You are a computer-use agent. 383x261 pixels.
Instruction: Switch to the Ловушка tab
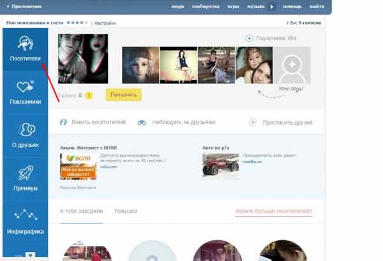(126, 211)
